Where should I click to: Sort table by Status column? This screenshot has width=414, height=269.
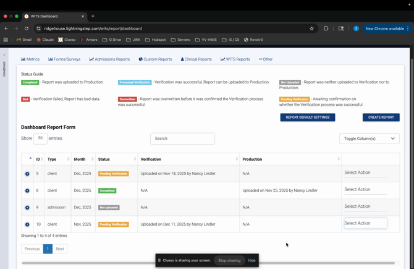(x=116, y=160)
